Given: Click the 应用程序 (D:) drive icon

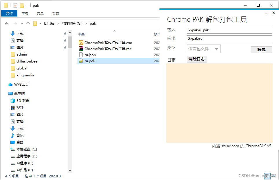Looking at the screenshot, I should (13, 157).
